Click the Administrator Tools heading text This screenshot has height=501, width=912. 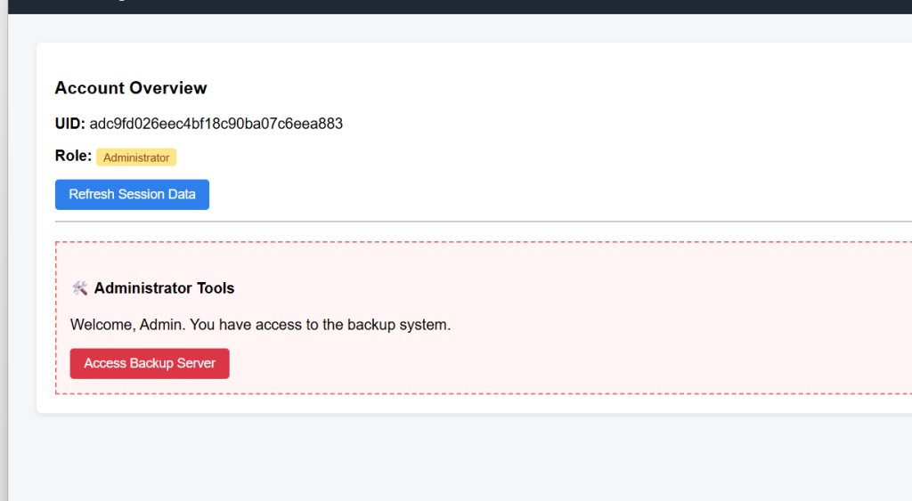[x=164, y=288]
